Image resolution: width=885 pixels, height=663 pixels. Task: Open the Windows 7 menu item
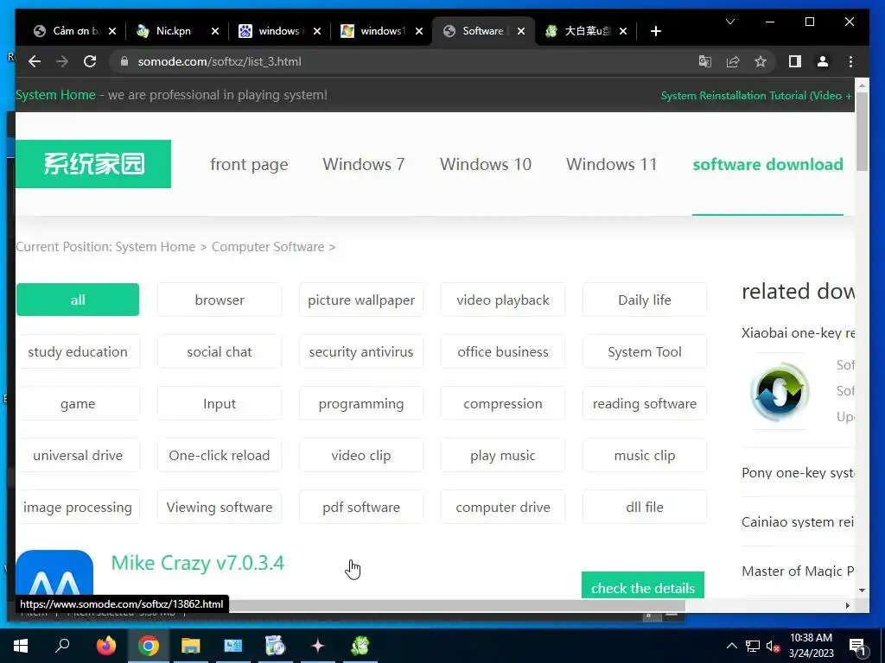(364, 164)
